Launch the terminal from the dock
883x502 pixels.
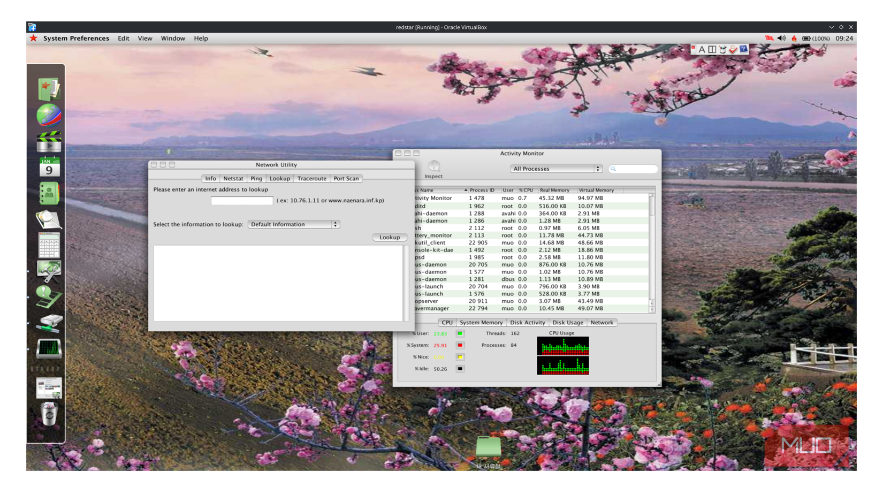[x=48, y=348]
